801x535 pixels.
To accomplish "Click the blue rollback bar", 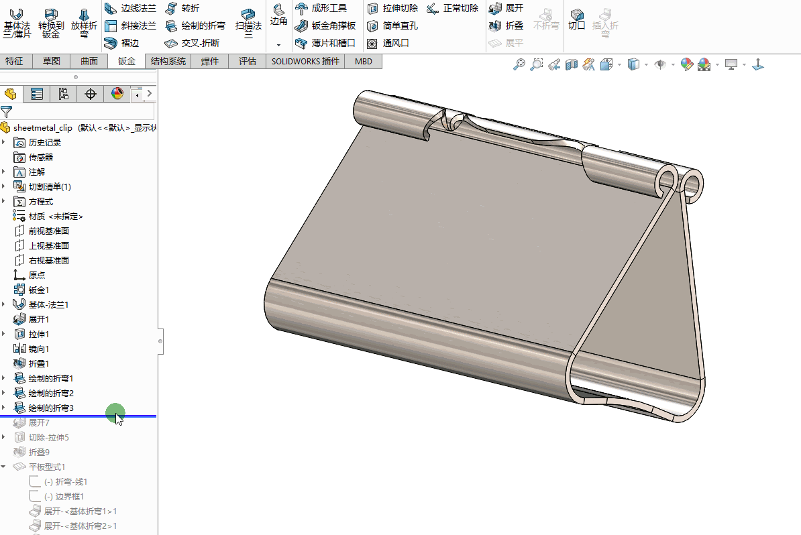I will click(78, 416).
